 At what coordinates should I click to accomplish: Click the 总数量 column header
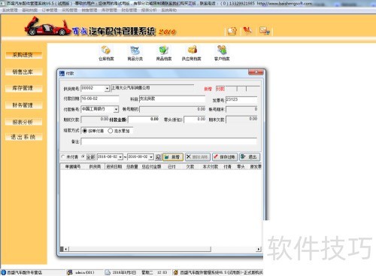132,166
